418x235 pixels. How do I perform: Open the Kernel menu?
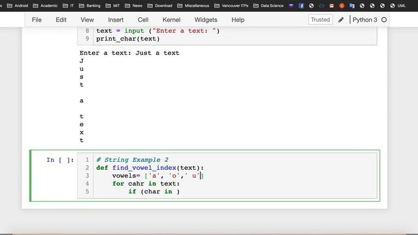tap(171, 20)
